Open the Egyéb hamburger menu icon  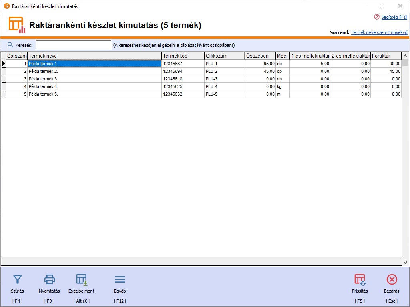coord(120,279)
